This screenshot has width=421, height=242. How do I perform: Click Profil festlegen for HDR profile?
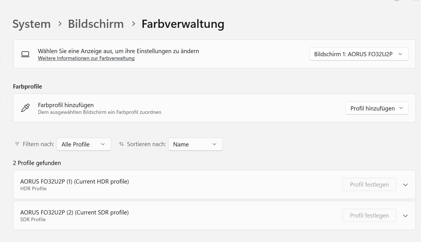369,185
